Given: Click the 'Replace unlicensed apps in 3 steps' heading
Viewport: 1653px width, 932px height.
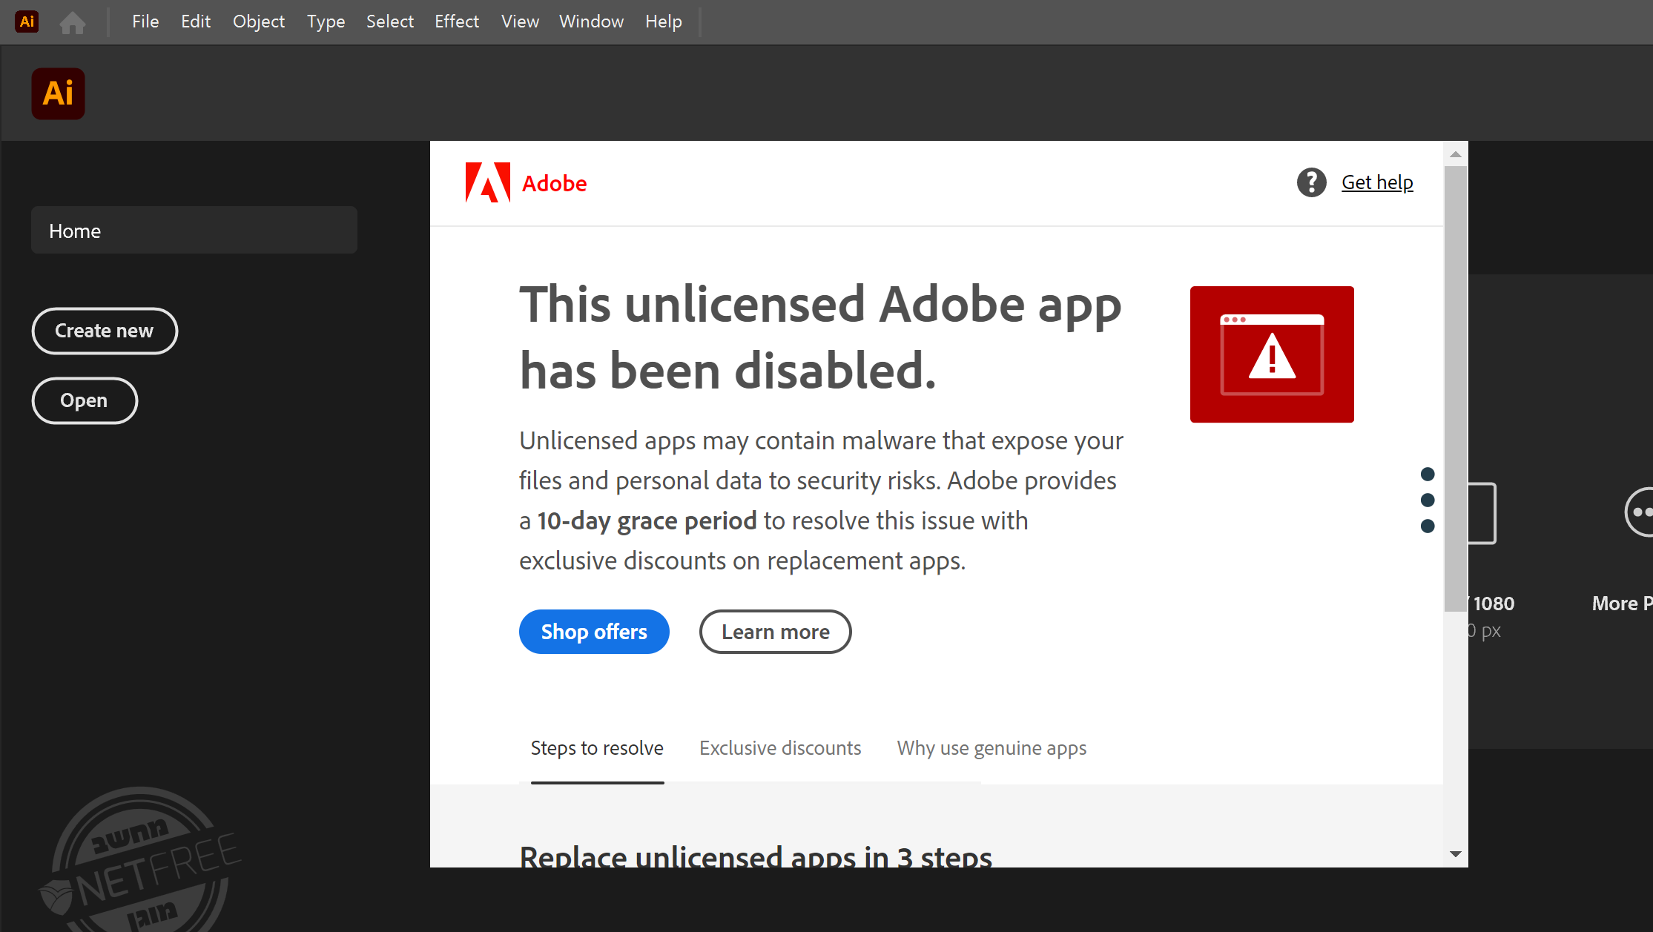Looking at the screenshot, I should pos(756,856).
